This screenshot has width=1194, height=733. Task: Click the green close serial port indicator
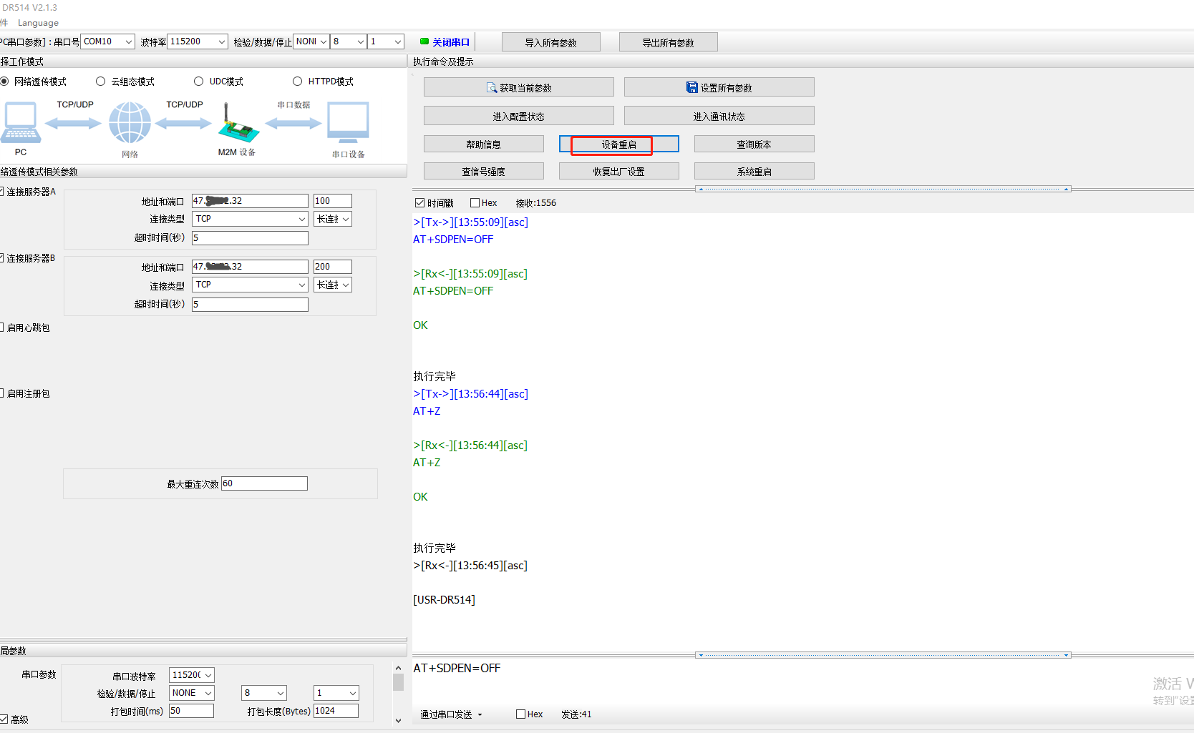[424, 41]
